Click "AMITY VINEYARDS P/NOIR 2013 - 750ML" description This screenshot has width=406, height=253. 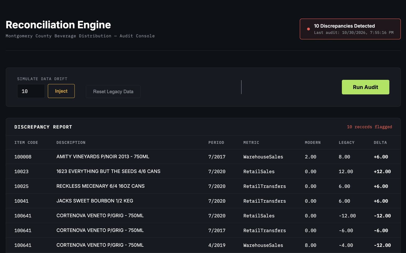[x=103, y=157]
